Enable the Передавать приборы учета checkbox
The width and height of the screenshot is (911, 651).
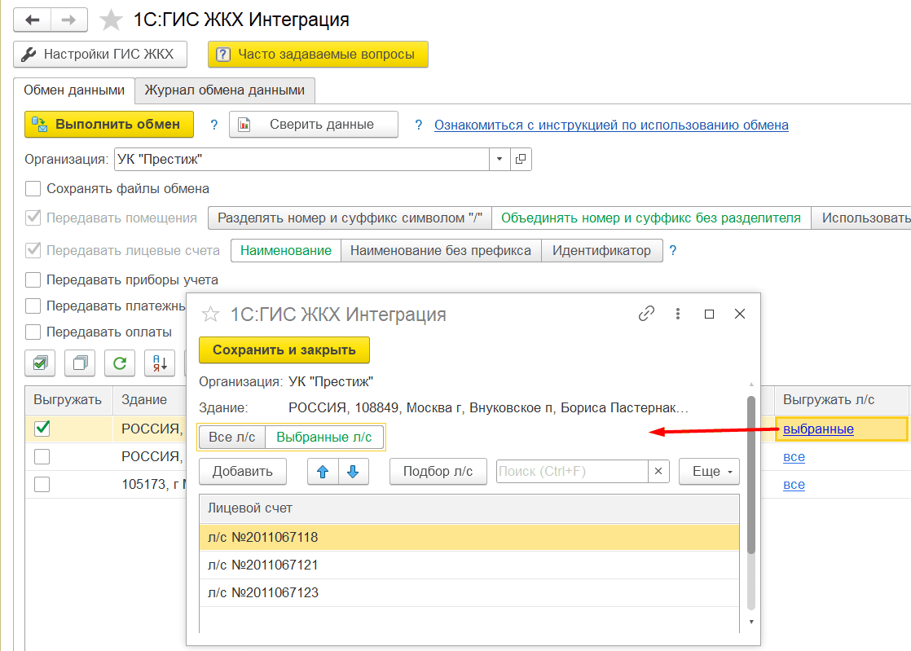tap(33, 280)
